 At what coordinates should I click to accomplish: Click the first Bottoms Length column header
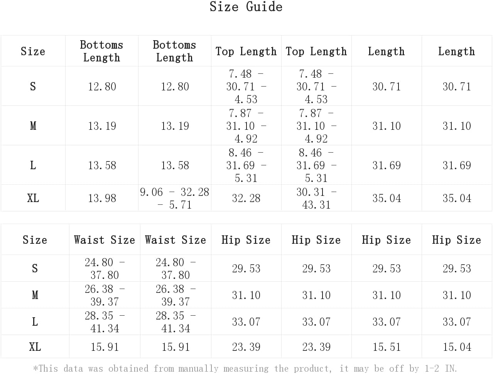coord(102,51)
